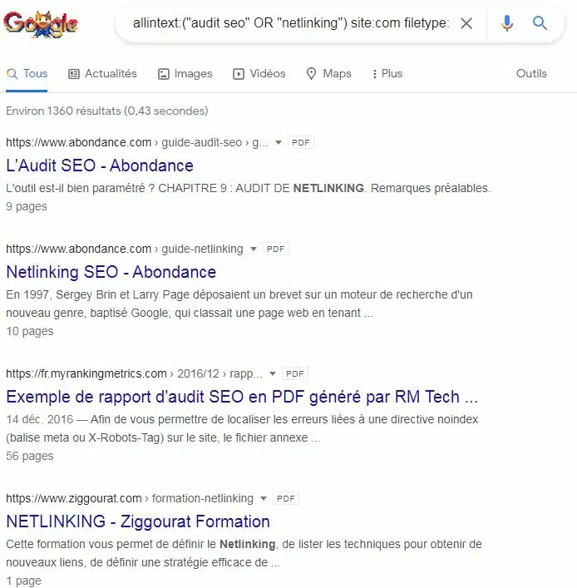Open Exemple de rapport d'audit SEO result

[242, 397]
